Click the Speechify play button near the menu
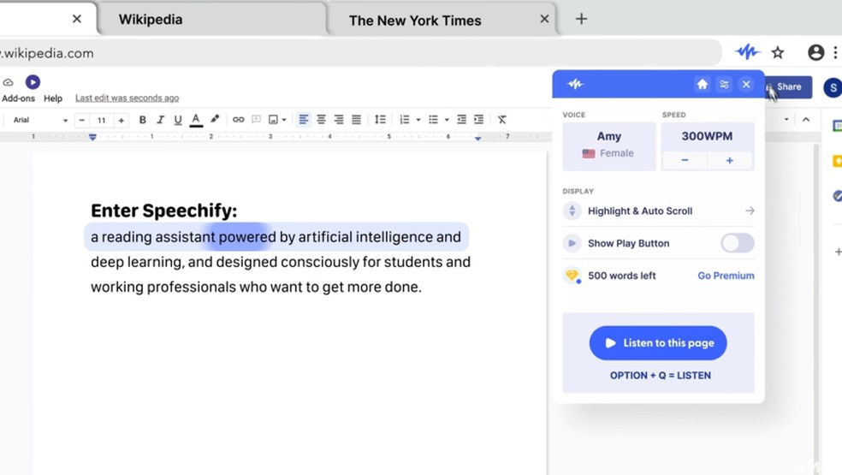The width and height of the screenshot is (842, 475). [x=33, y=81]
